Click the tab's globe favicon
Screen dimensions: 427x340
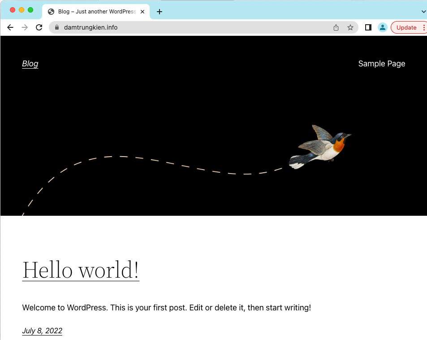click(x=51, y=12)
